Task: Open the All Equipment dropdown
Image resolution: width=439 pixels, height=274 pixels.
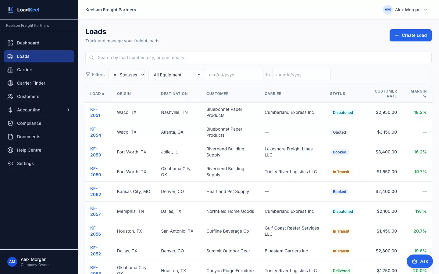Action: click(175, 75)
